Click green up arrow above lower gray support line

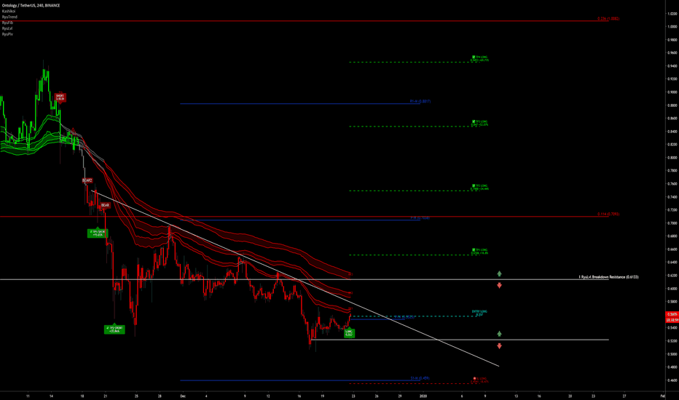(x=499, y=333)
